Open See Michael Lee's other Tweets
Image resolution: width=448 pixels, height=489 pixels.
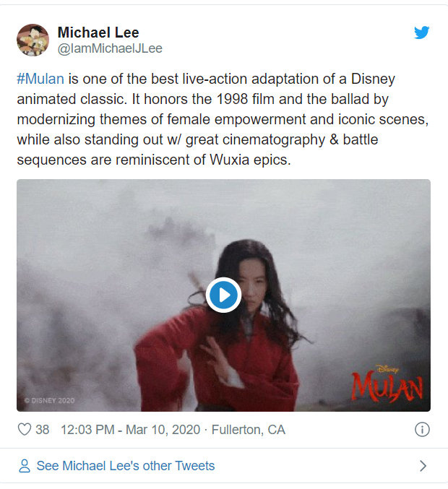(126, 466)
